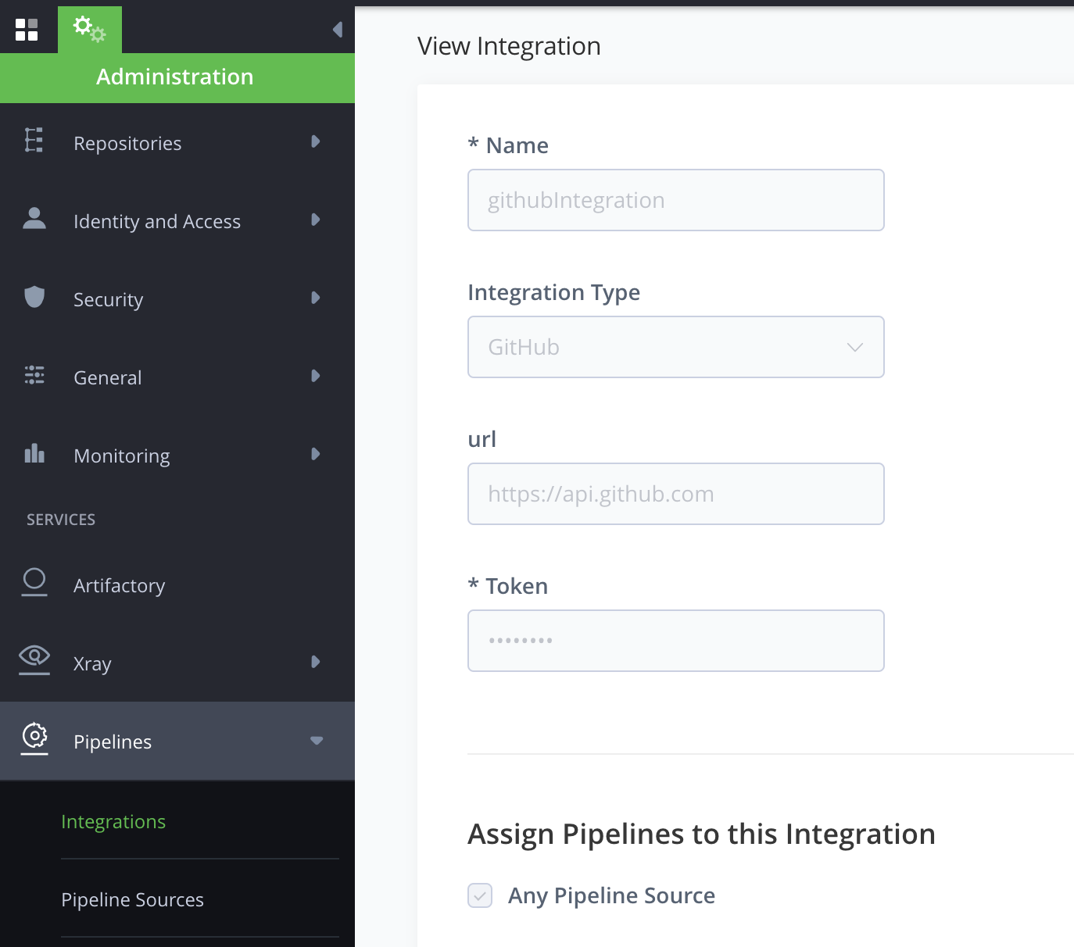Screen dimensions: 1074x947
Task: Select the Administration gears icon
Action: tap(90, 30)
